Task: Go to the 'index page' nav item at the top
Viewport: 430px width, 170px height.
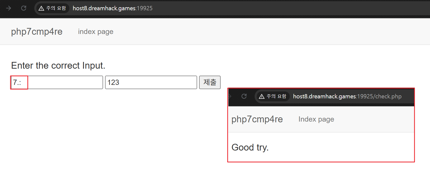Action: point(96,32)
